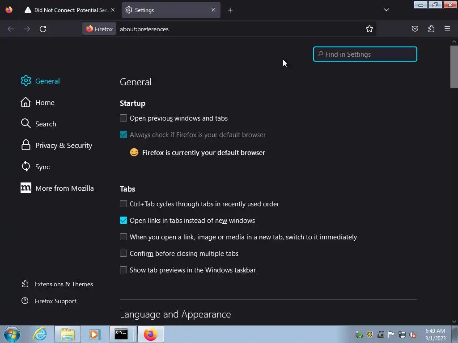Image resolution: width=458 pixels, height=343 pixels.
Task: Open More from Mozilla category
Action: point(57,188)
